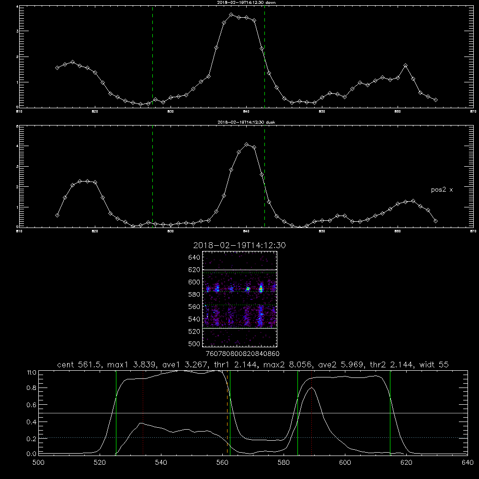Click the '520' x-axis label of bottom plot
Viewport: 479px width, 479px height.
point(100,463)
